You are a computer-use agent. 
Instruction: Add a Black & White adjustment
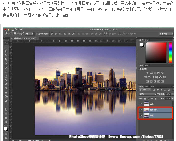point(153,77)
